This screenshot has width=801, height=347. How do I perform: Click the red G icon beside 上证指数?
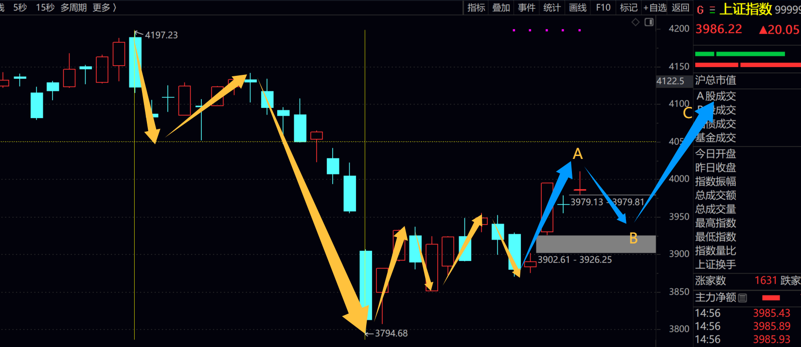pos(700,10)
